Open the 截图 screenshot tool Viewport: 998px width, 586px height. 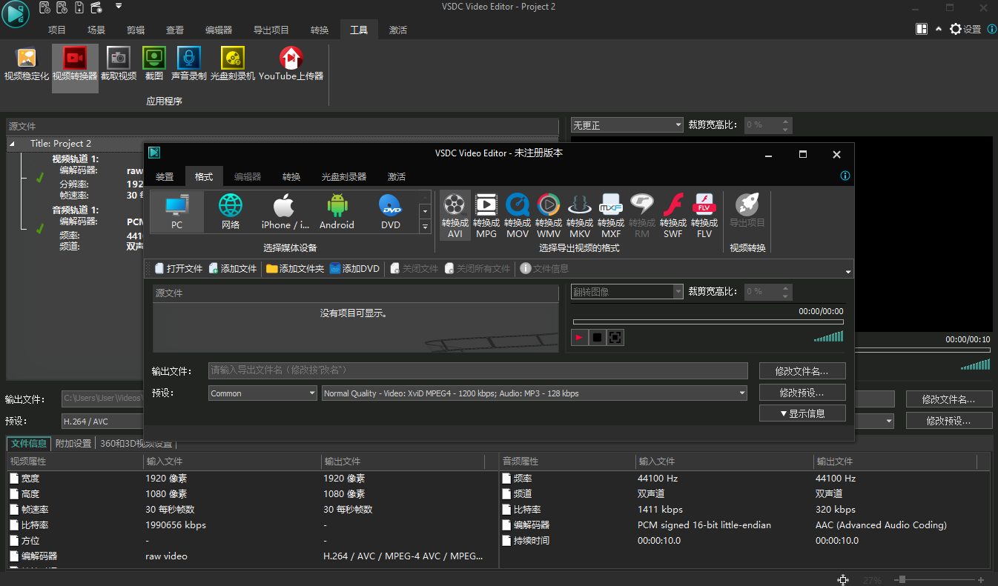[154, 64]
